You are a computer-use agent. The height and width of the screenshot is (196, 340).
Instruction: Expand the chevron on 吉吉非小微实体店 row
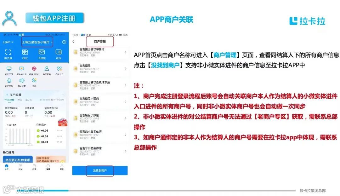tap(126, 151)
